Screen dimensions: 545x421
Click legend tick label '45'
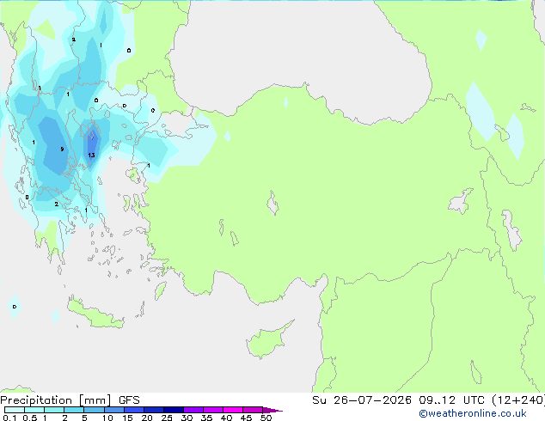pos(246,418)
